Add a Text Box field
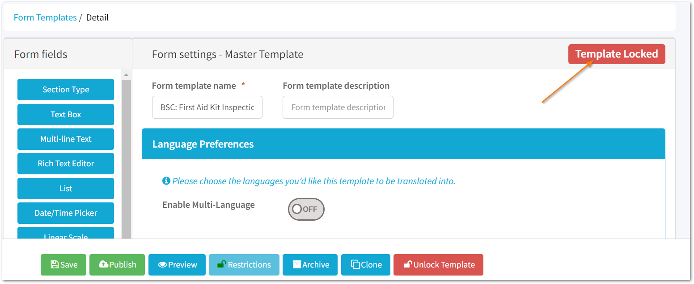 click(65, 114)
